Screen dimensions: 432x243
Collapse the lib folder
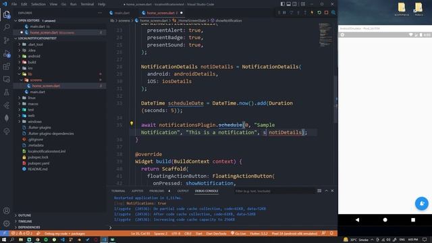(30, 74)
